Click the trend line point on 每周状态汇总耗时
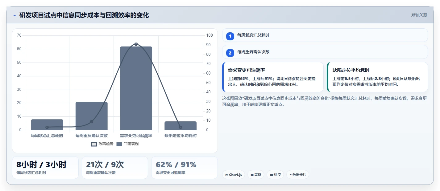Viewport: 440px width, 191px height. (x=47, y=127)
